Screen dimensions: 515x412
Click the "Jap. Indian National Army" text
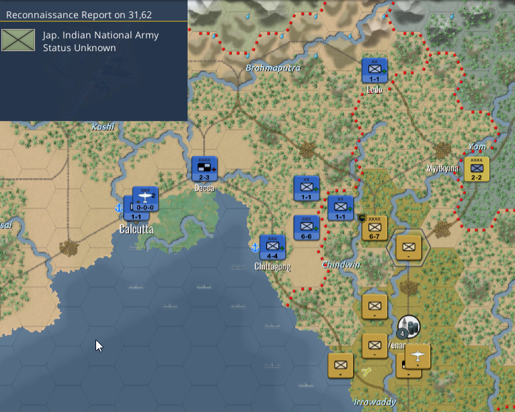click(100, 35)
